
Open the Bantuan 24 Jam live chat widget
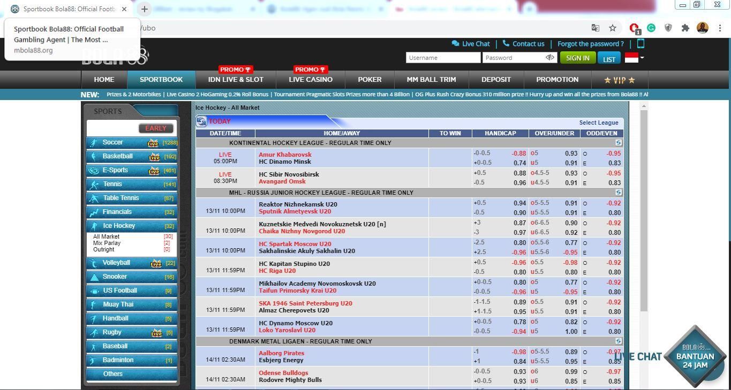(x=695, y=356)
